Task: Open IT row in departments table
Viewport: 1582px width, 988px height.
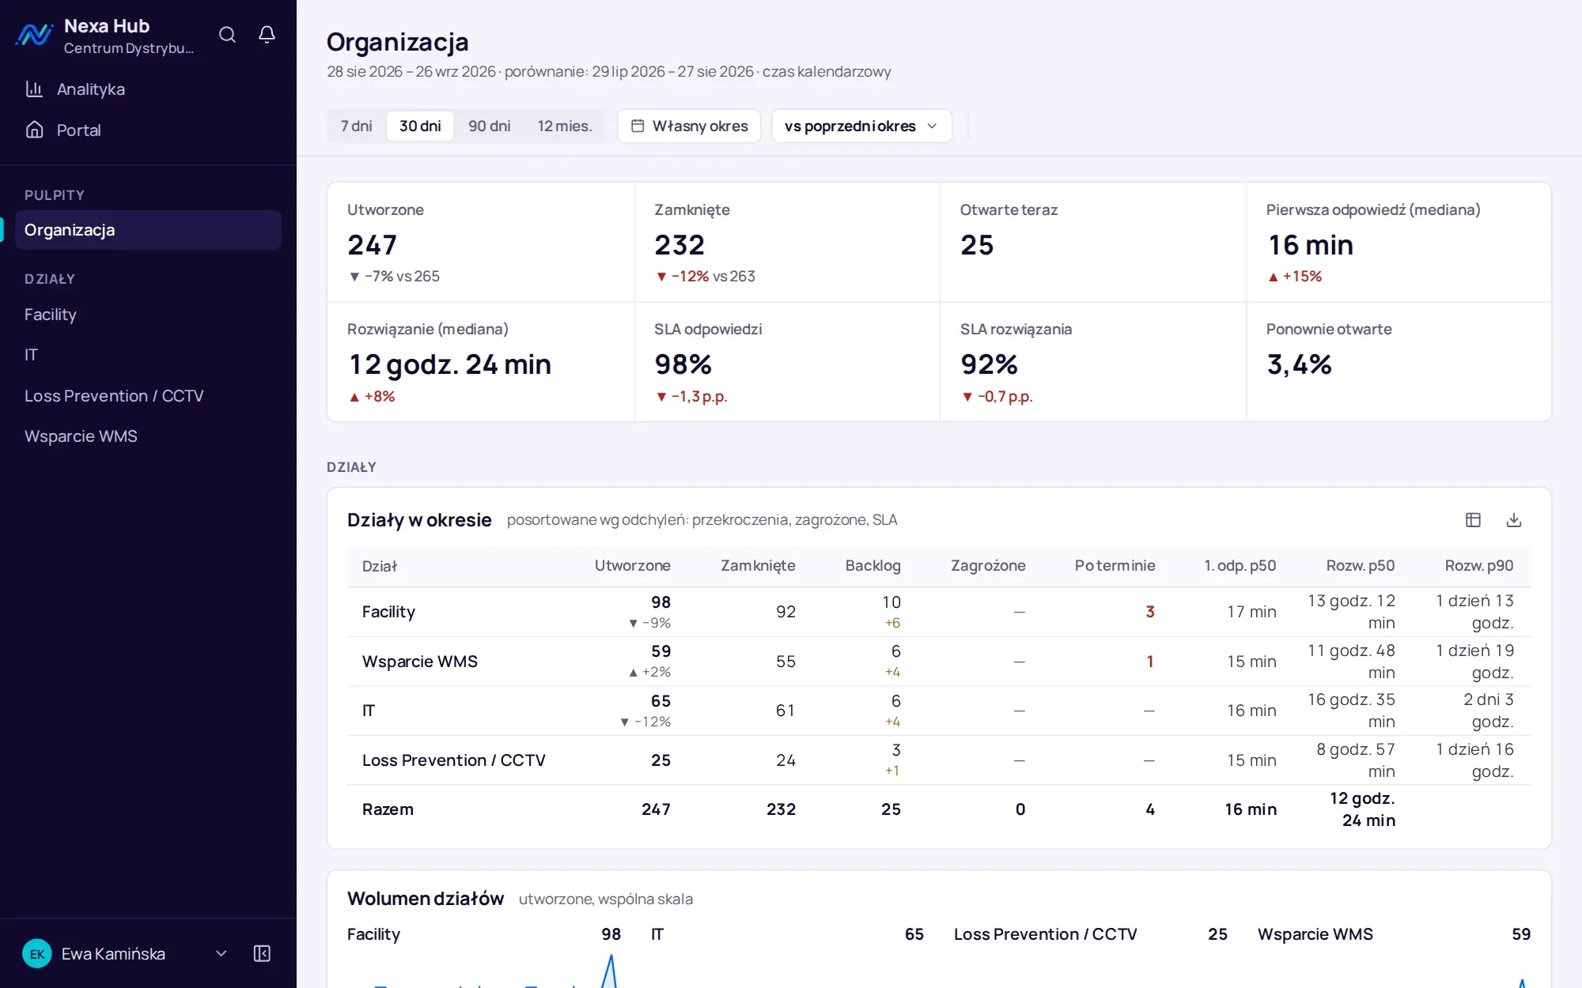Action: tap(939, 711)
